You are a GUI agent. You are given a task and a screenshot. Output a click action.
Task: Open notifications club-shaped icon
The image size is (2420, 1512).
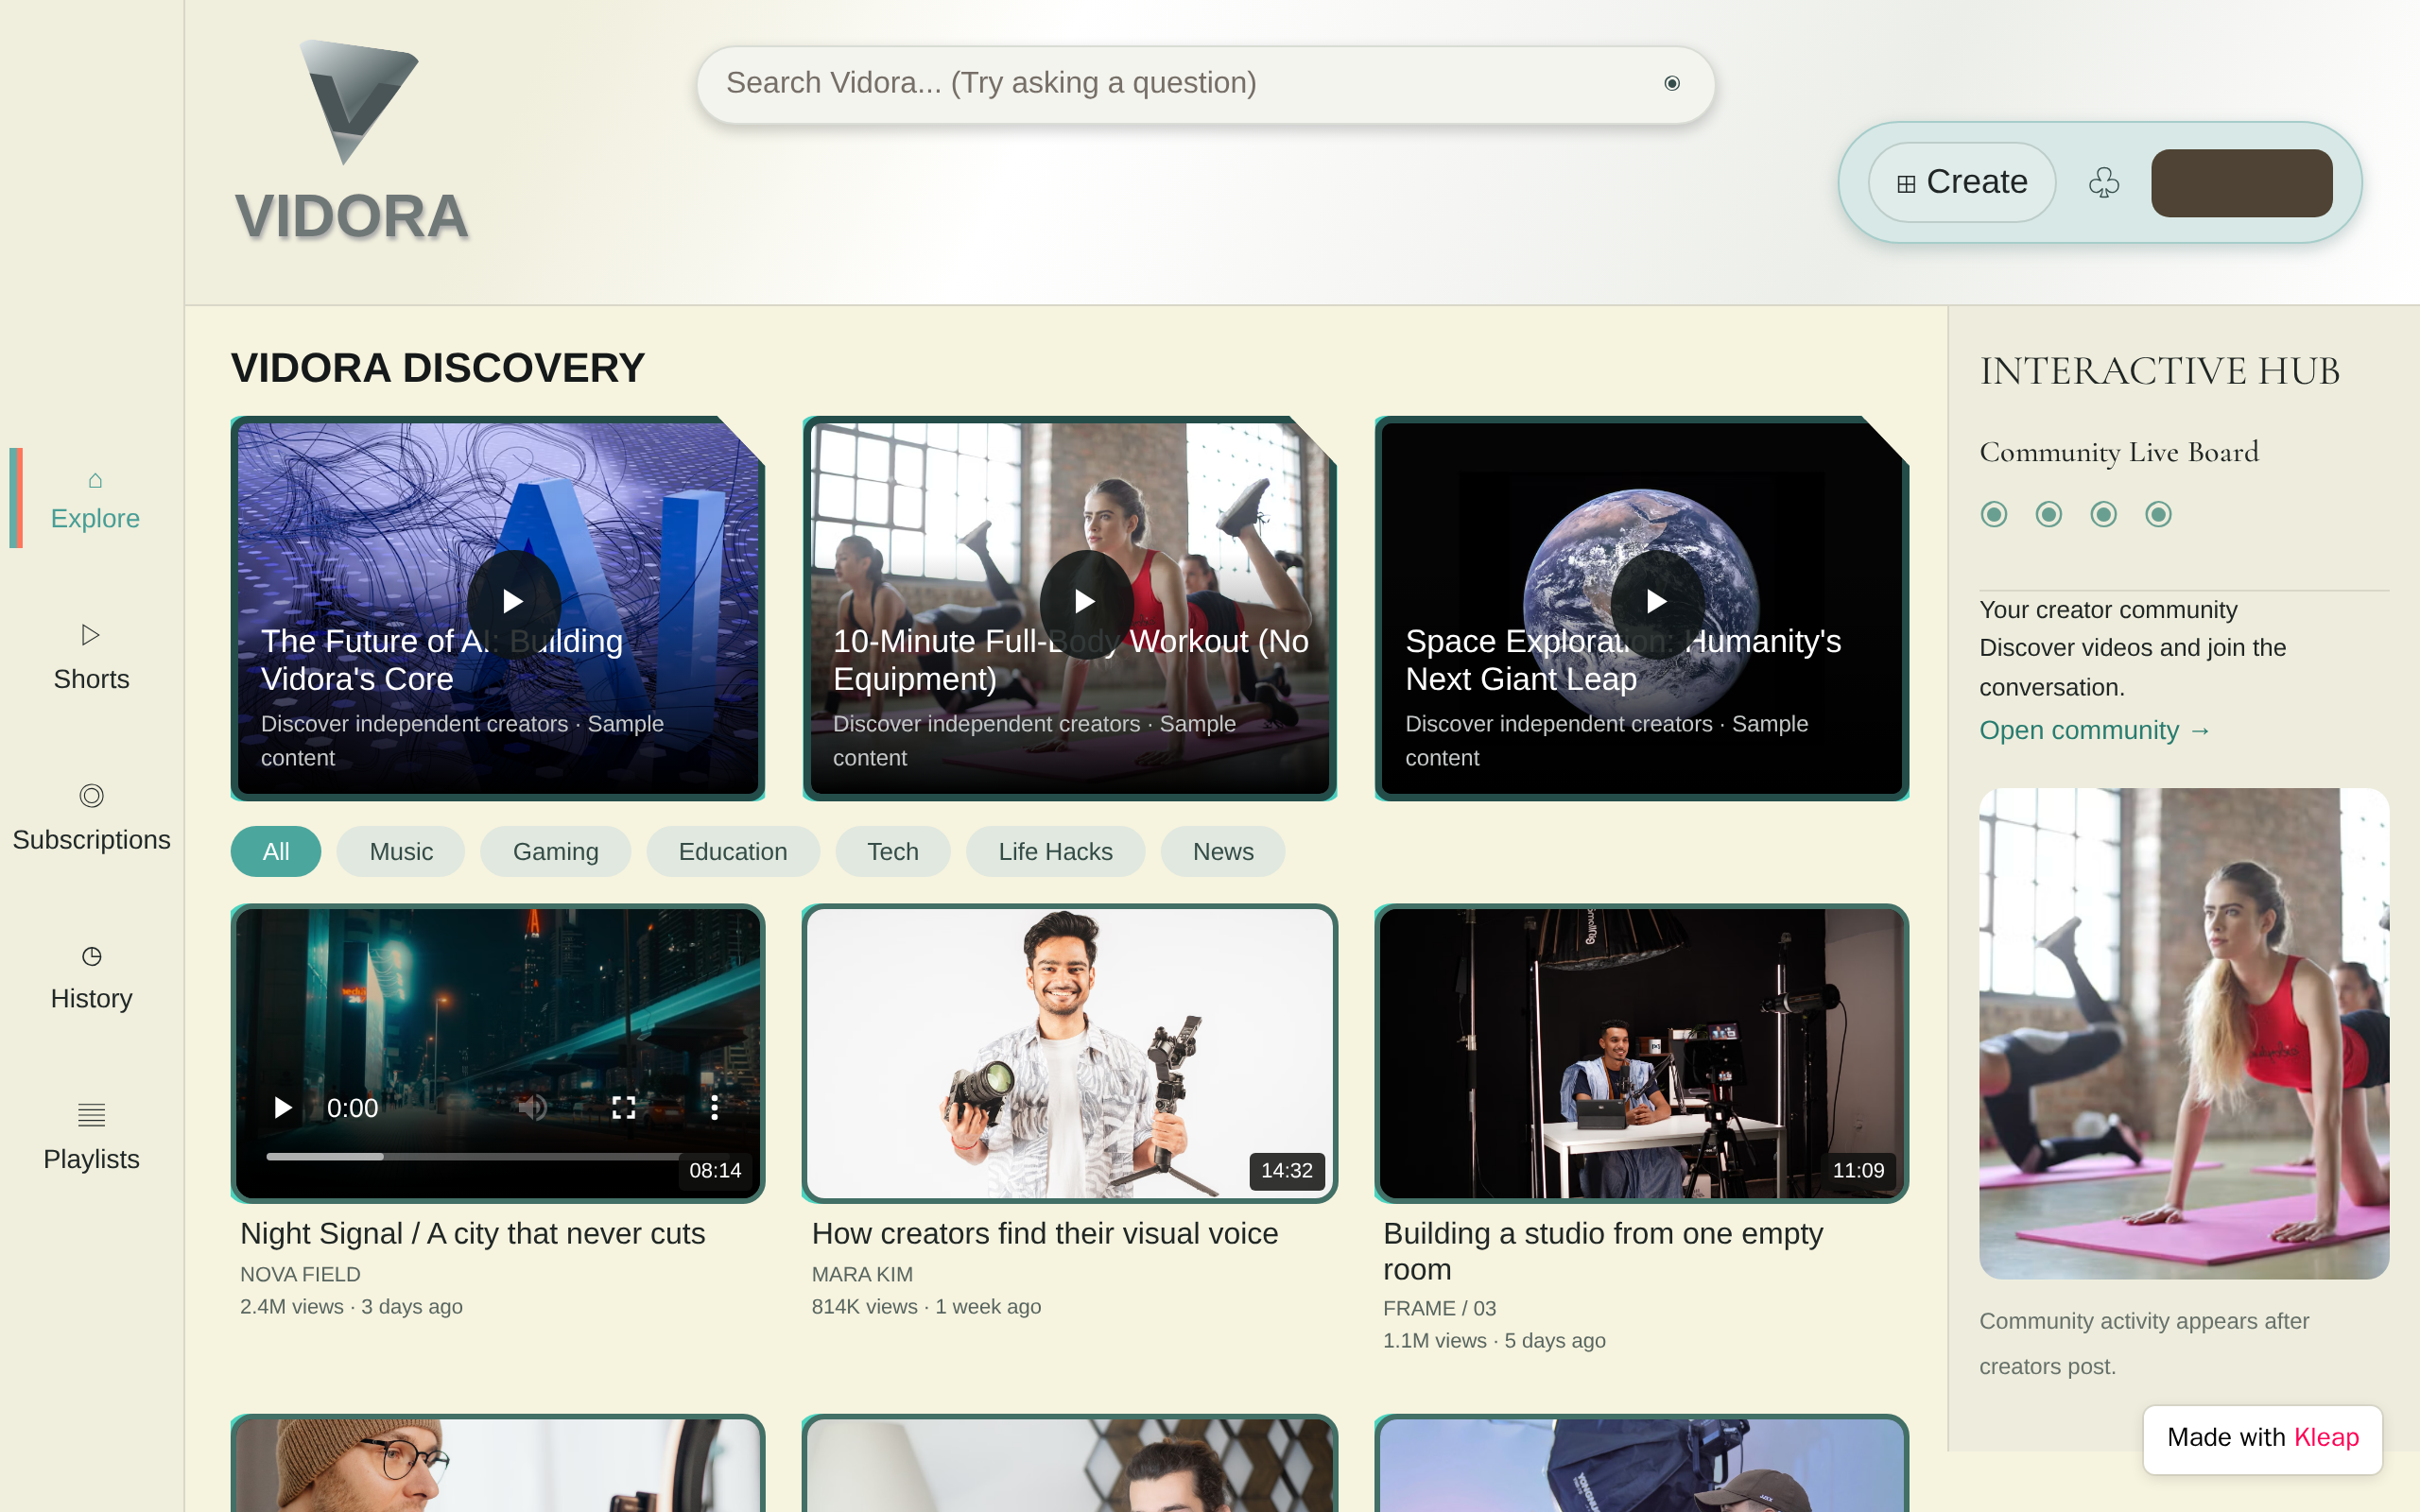click(x=2103, y=182)
